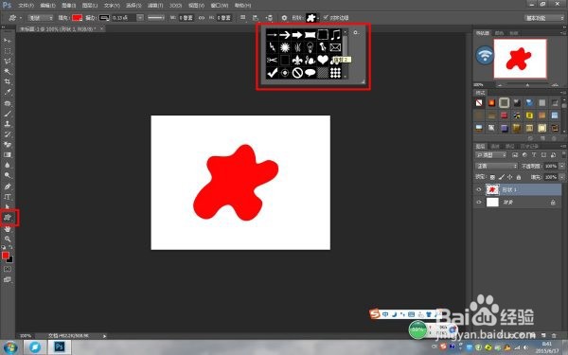Select the Gradient tool
The image size is (568, 355).
8,154
